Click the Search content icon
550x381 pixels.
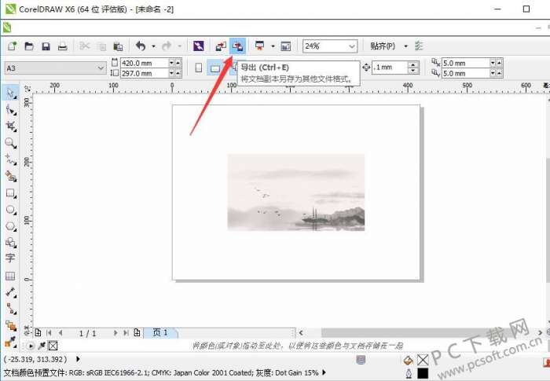[198, 46]
